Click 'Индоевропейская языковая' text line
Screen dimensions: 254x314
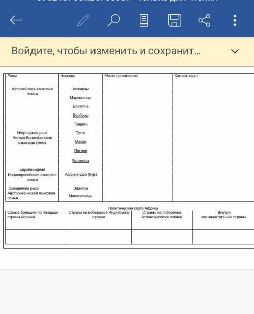[x=32, y=175]
